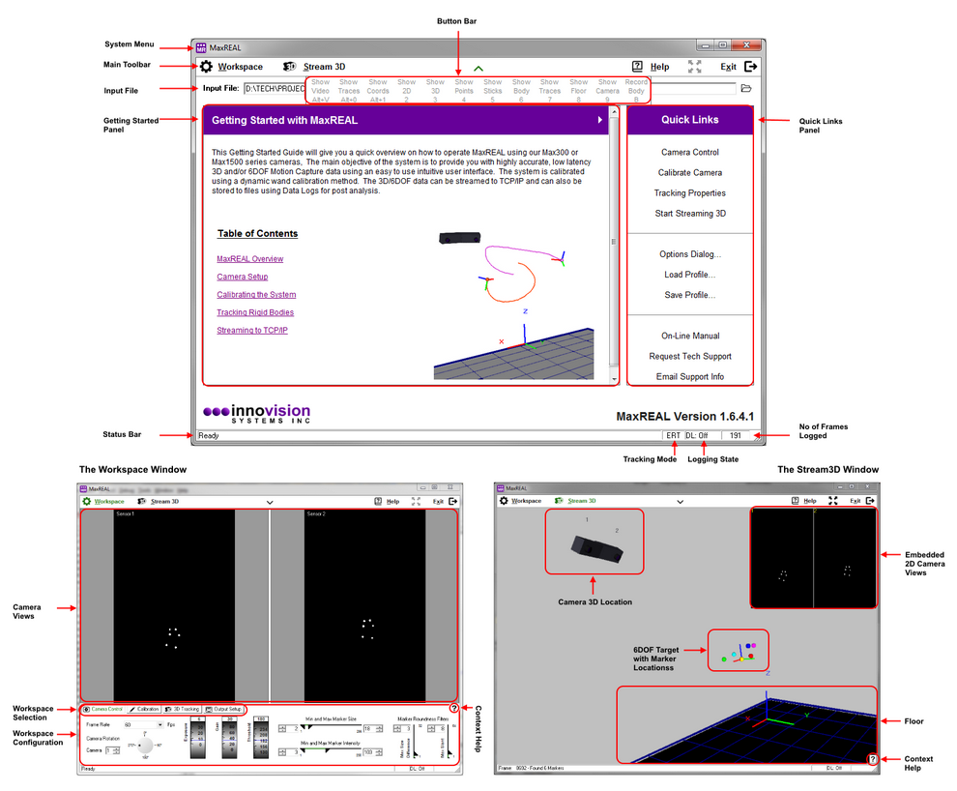957x791 pixels.
Task: Click the Exit door icon in main window
Action: (751, 67)
